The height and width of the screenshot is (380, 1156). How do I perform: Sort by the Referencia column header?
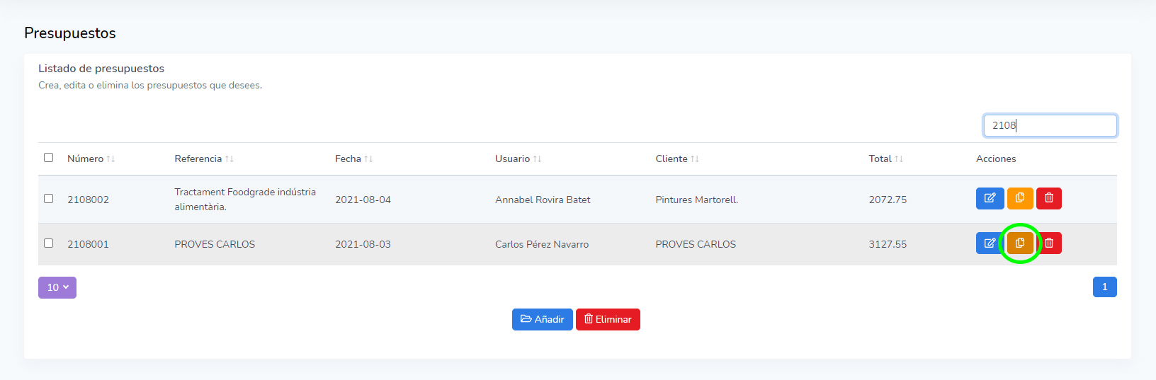point(198,159)
